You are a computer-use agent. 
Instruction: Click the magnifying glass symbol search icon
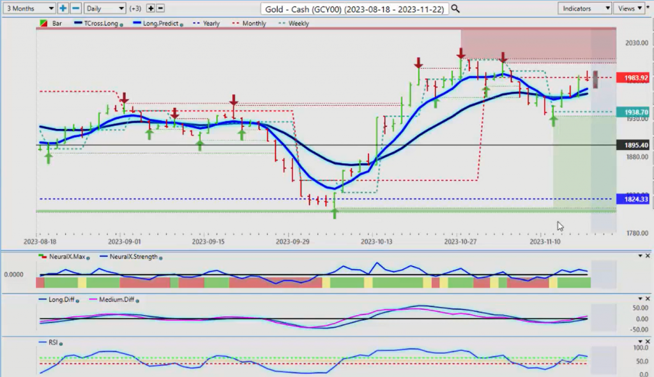pos(455,8)
